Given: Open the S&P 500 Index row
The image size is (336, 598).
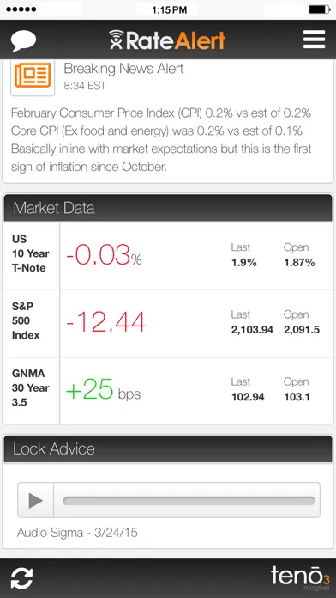Looking at the screenshot, I should click(168, 323).
